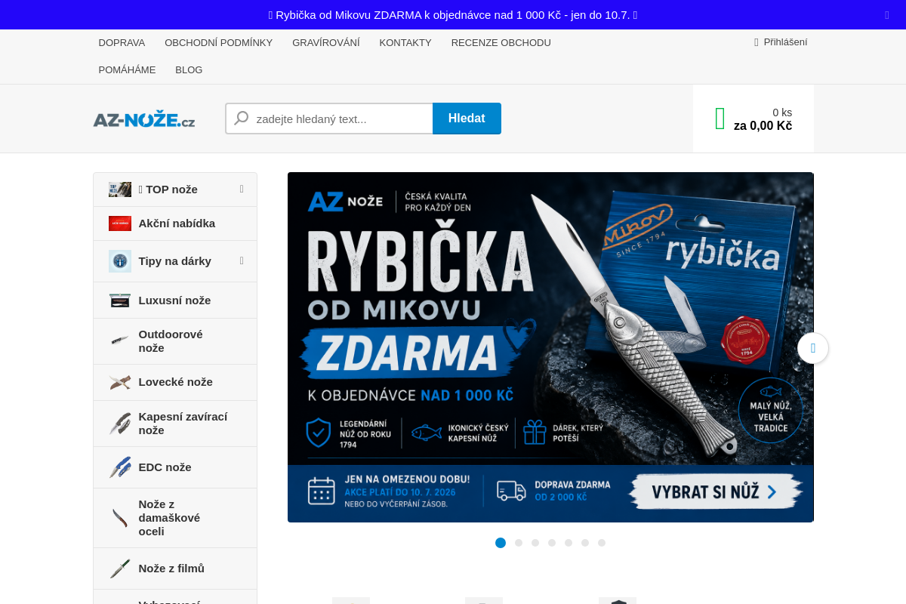Click the blue EDC nože icon
The height and width of the screenshot is (604, 906).
click(x=120, y=467)
